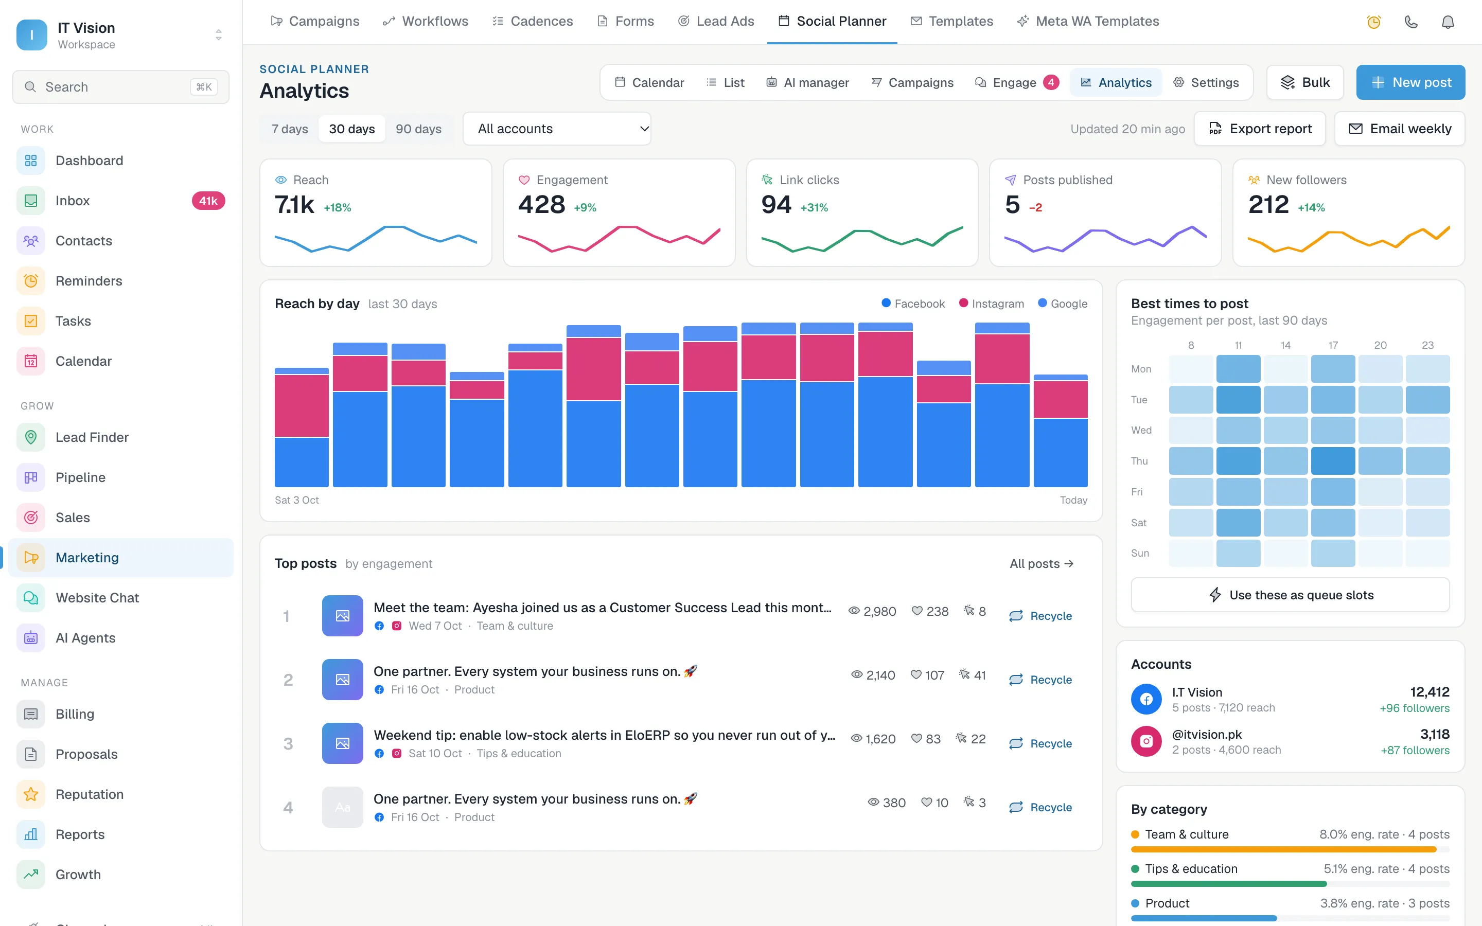Open Reputation star item in sidebar
This screenshot has height=926, width=1482.
point(120,794)
